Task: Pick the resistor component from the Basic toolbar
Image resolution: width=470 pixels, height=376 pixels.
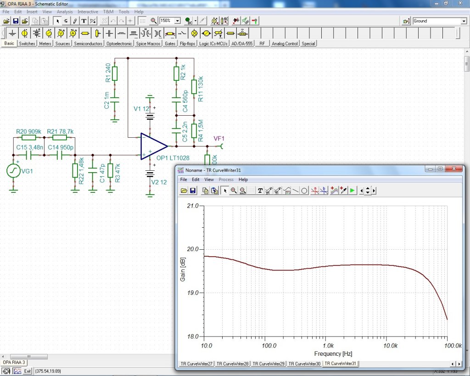Action: pos(85,34)
